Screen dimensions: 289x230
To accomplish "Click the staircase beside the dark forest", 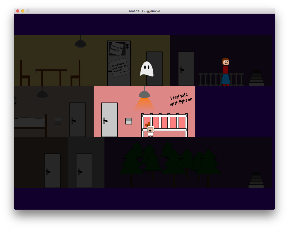I will click(256, 180).
